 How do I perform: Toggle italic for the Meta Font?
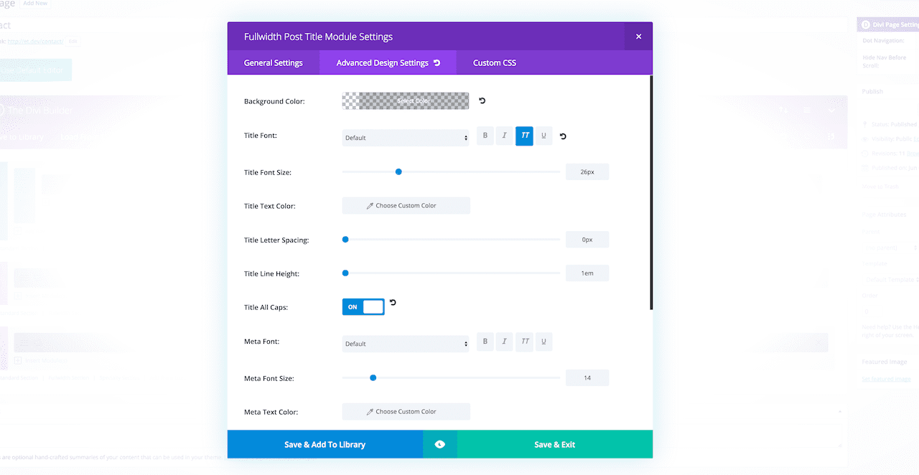[x=505, y=342]
